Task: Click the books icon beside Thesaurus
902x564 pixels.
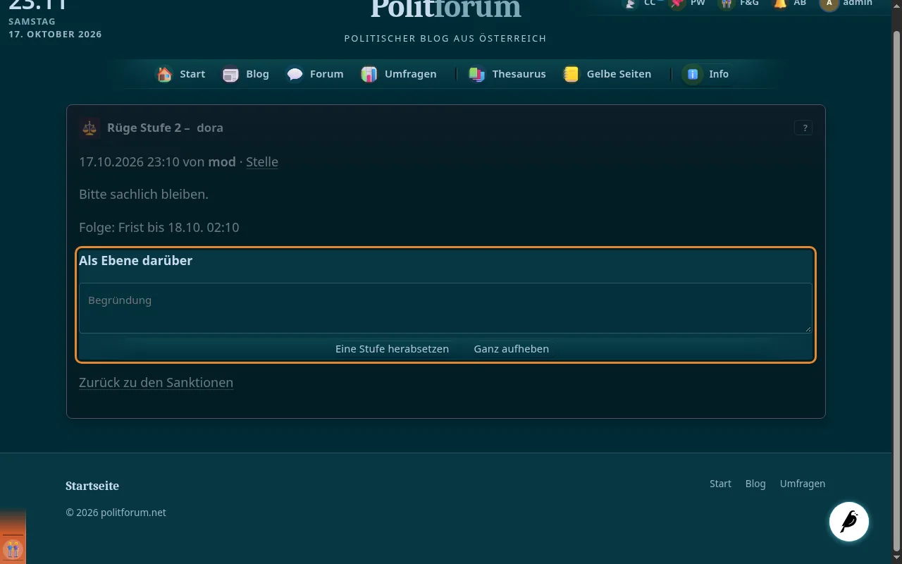Action: (x=477, y=74)
